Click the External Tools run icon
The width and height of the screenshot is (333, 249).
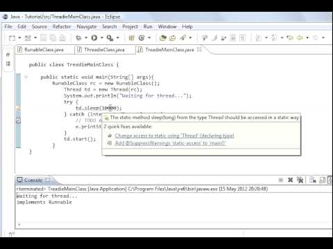coord(110,37)
